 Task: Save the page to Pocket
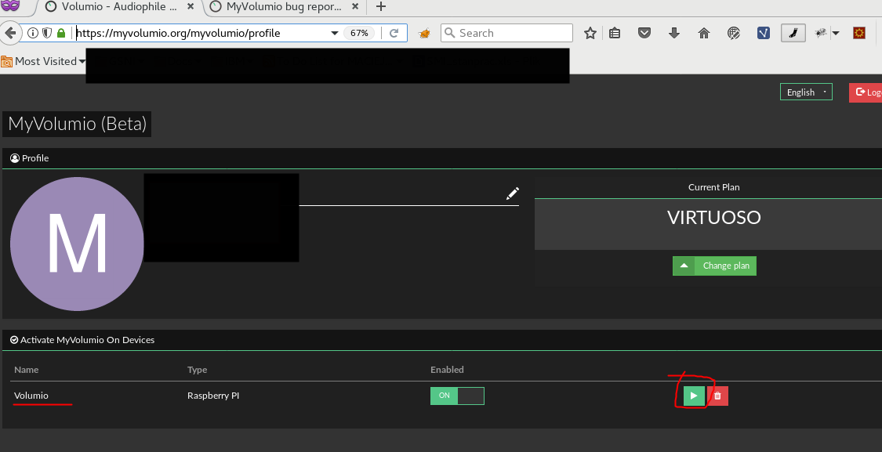point(644,33)
